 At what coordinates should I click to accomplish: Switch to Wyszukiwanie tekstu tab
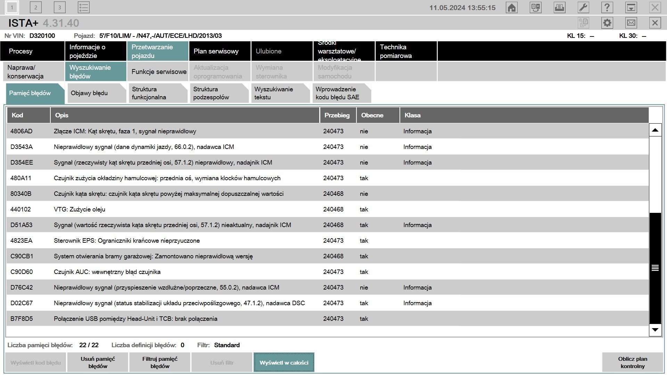pyautogui.click(x=281, y=93)
